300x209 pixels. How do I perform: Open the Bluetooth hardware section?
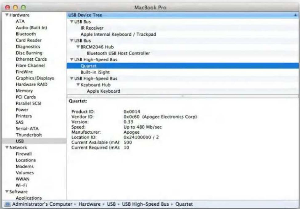coord(26,34)
